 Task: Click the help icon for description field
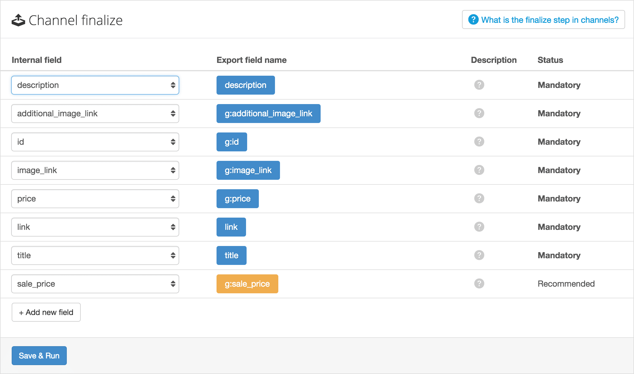coord(480,85)
